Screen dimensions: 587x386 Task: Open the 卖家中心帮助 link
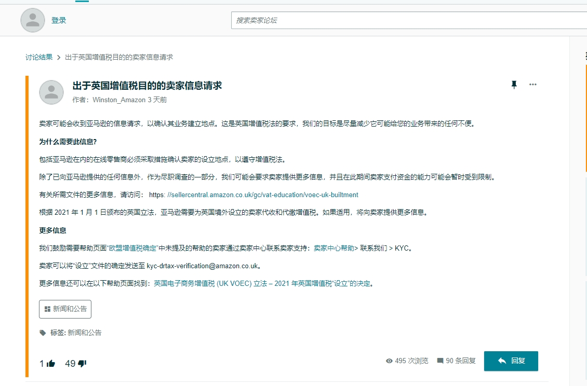[x=333, y=248]
